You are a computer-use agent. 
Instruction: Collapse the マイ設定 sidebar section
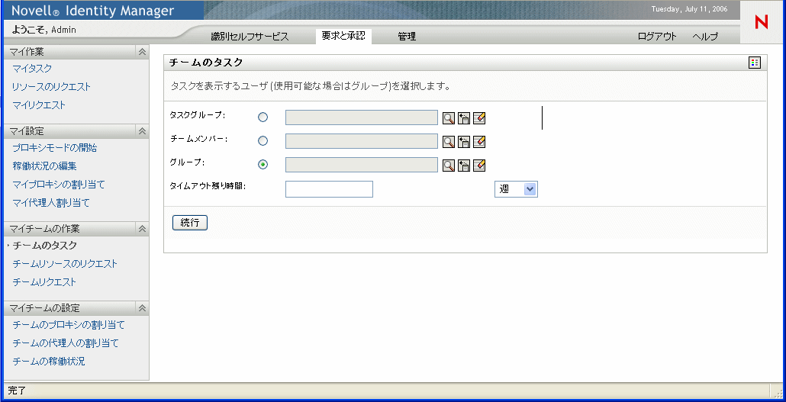tap(143, 131)
